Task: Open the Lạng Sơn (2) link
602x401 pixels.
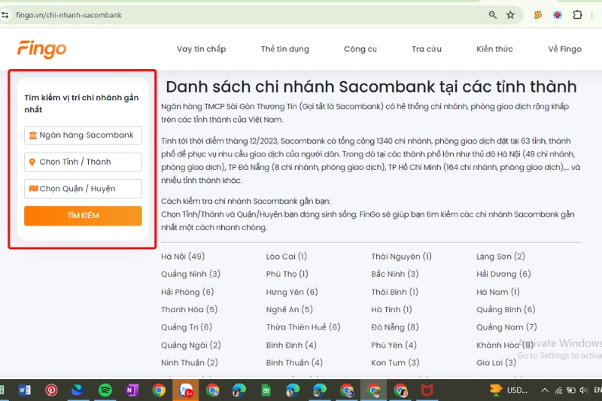Action: (x=500, y=257)
